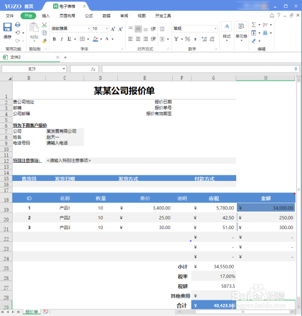Click the decrease indent icon in the top alignment row

click(x=153, y=29)
